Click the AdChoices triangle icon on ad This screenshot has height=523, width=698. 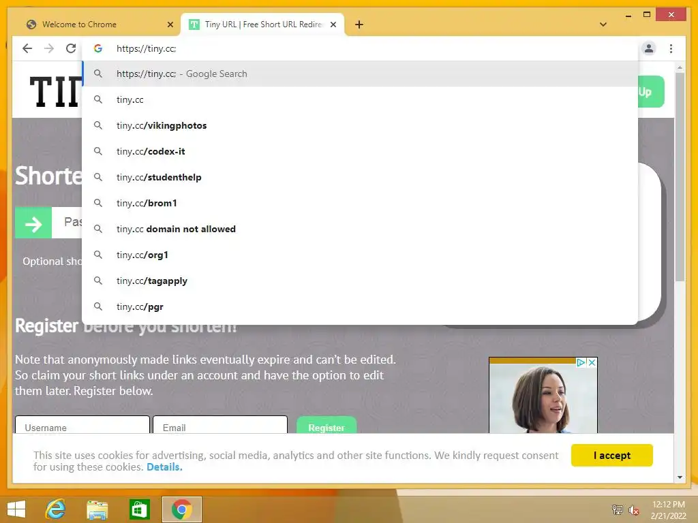tap(581, 362)
